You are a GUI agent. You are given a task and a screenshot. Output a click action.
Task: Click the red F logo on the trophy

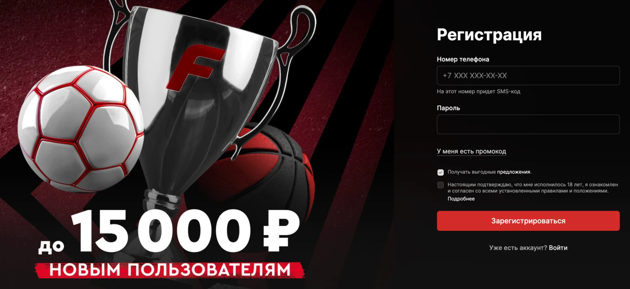[x=195, y=68]
